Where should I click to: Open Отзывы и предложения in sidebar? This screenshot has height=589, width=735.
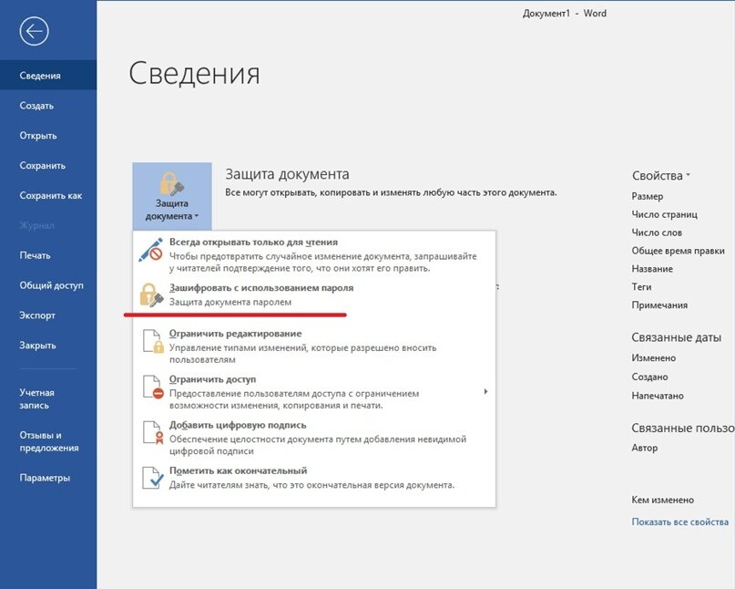click(48, 441)
